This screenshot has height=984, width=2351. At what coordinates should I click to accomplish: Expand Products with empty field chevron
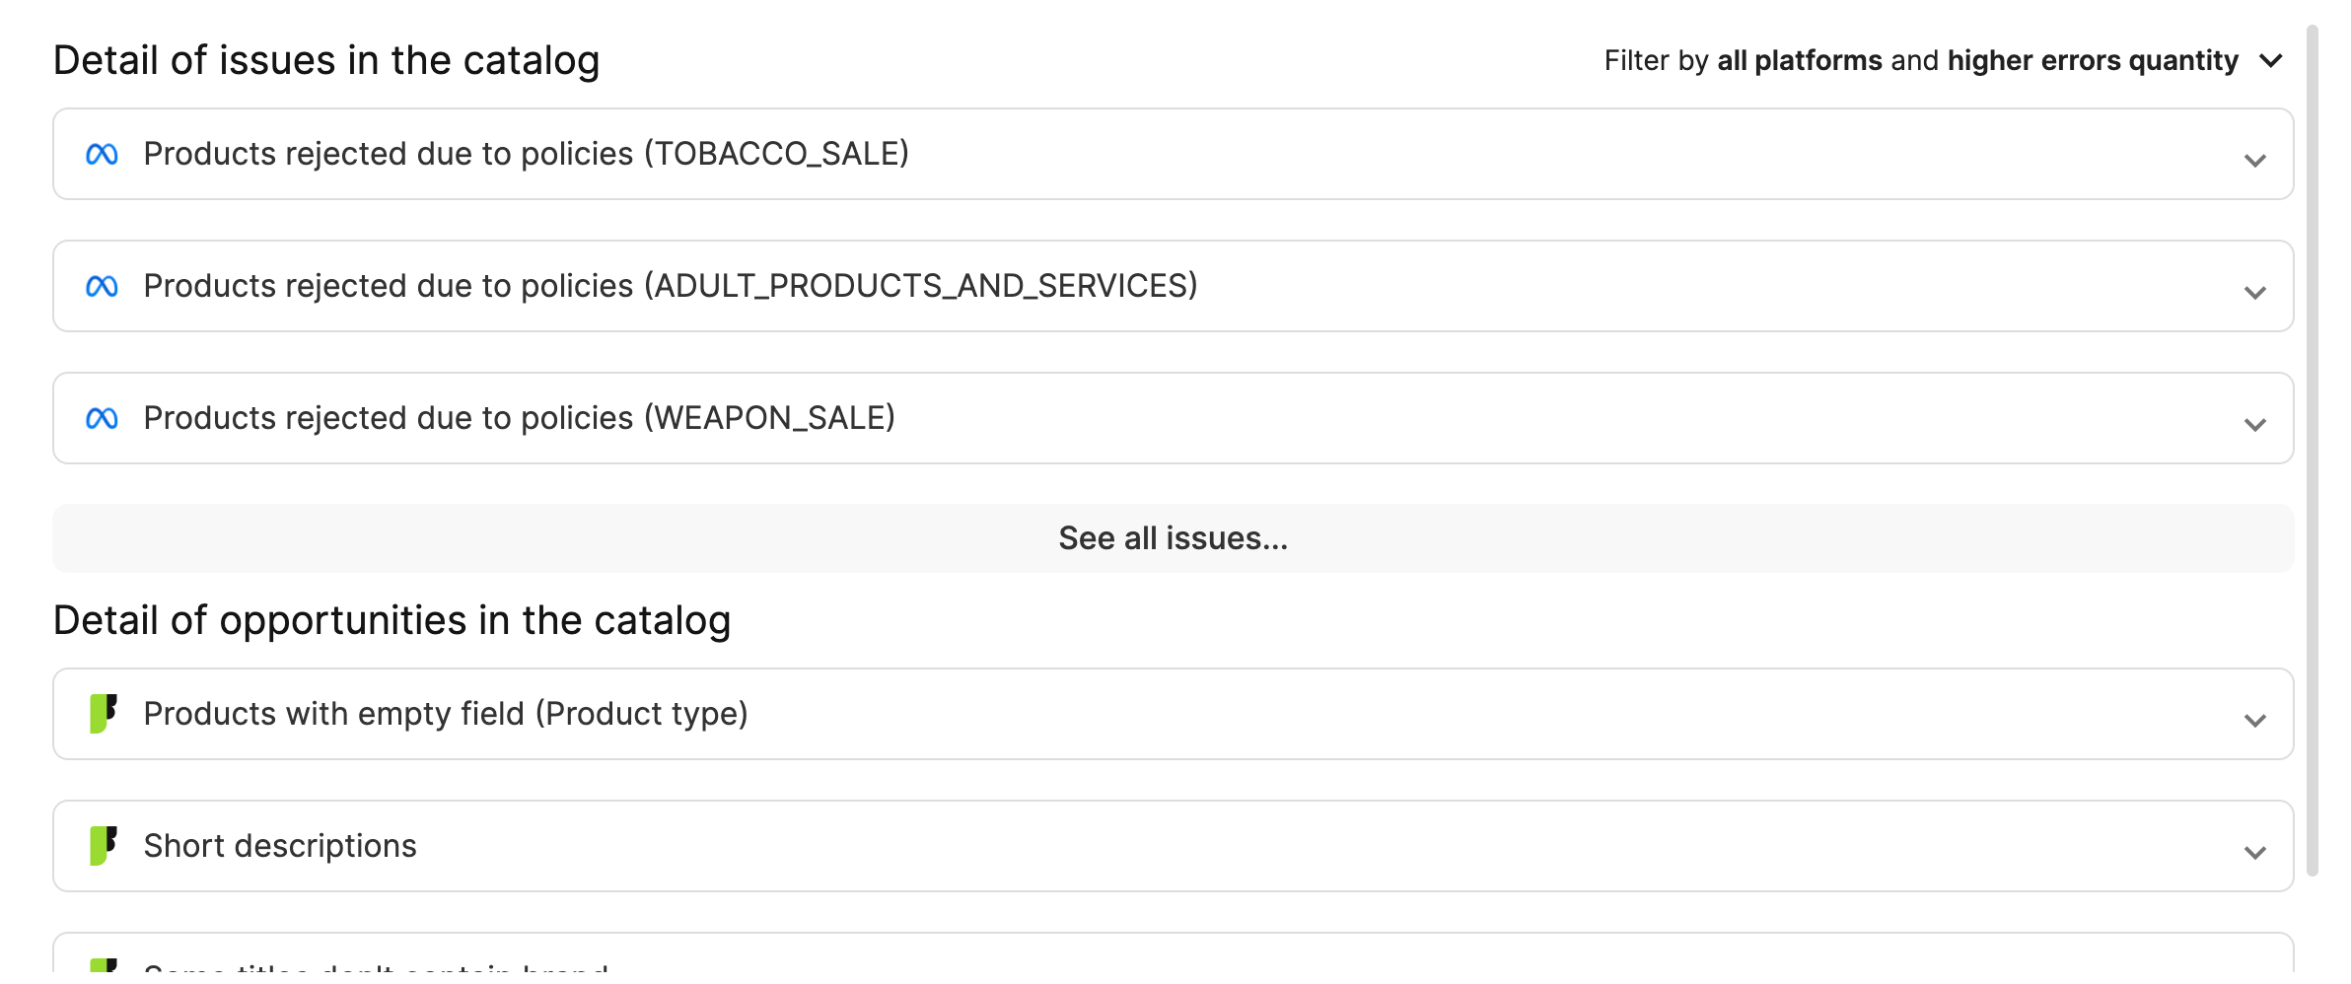tap(2254, 721)
